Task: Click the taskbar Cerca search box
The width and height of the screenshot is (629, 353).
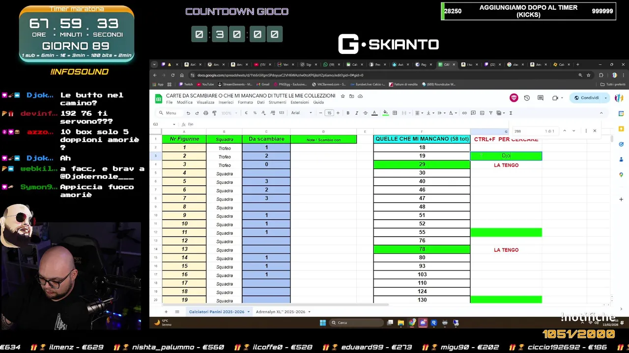Action: coord(357,323)
